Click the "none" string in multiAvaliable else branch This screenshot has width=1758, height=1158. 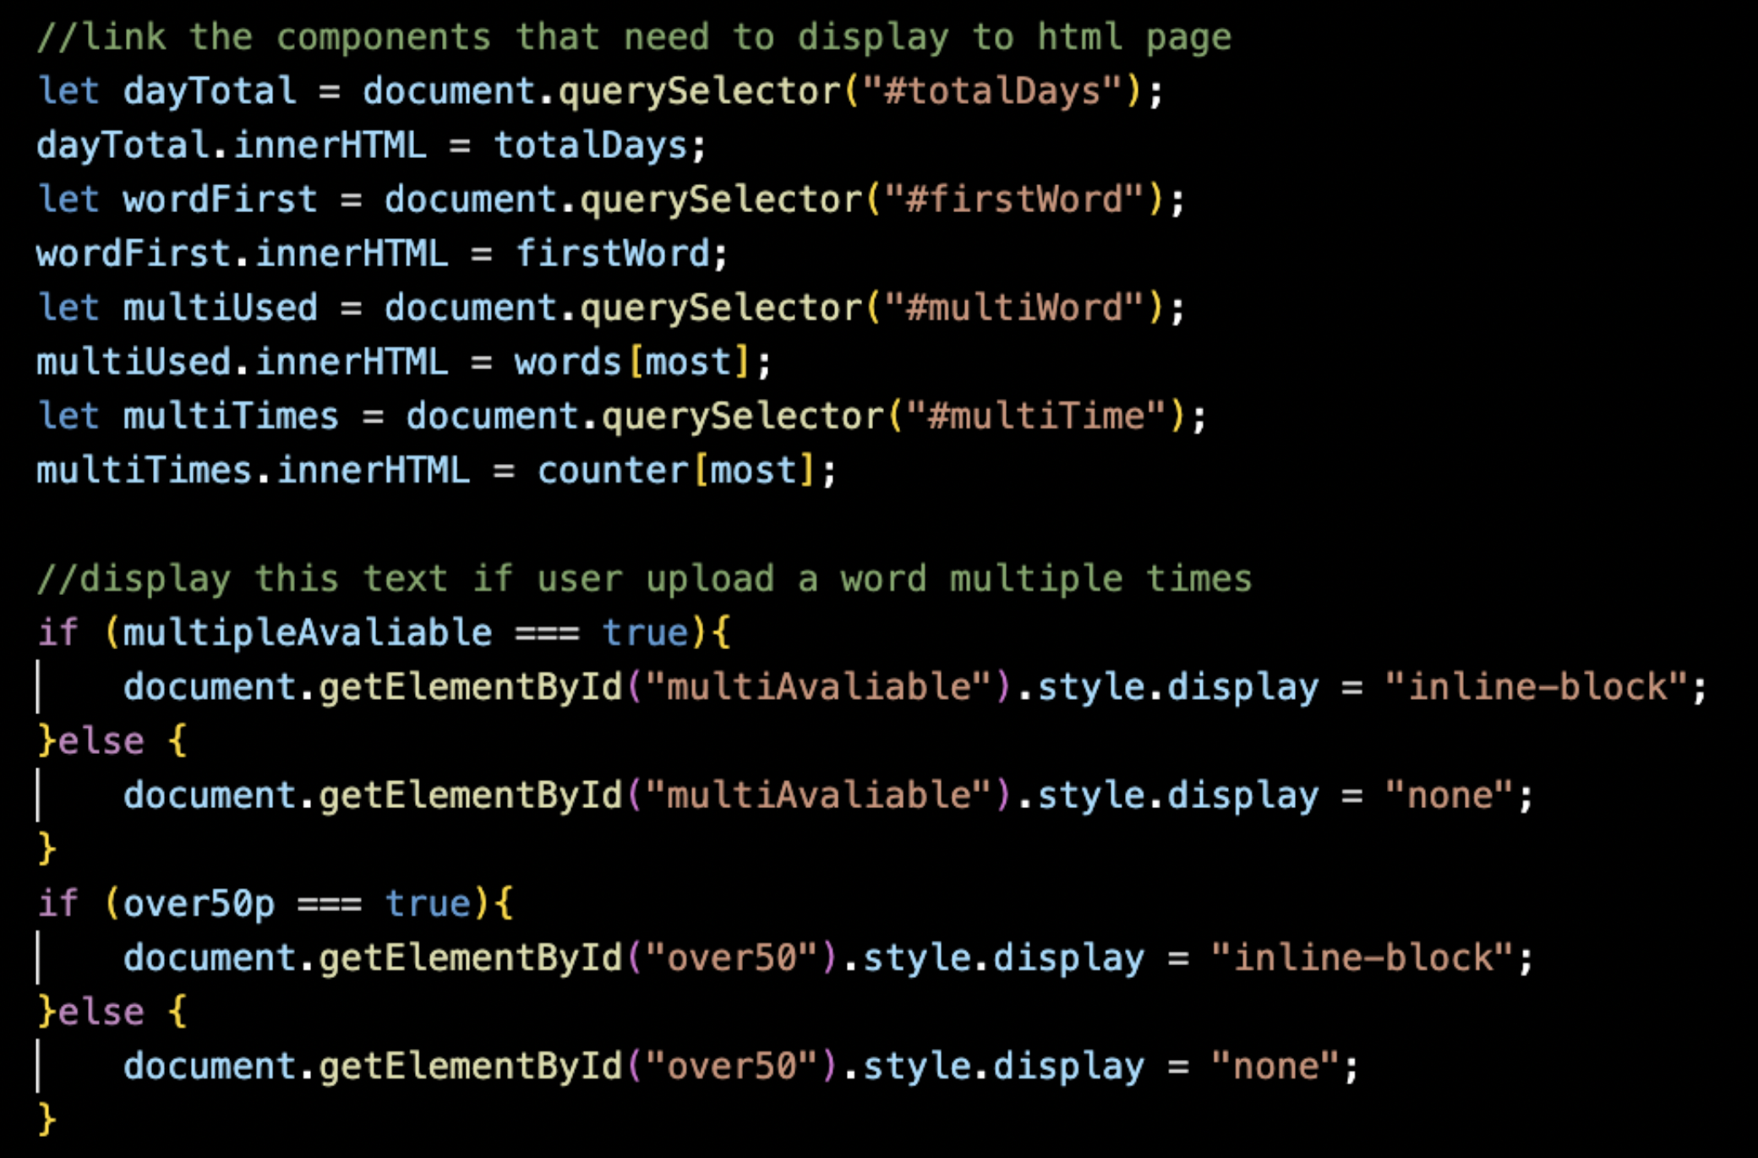click(x=1449, y=795)
